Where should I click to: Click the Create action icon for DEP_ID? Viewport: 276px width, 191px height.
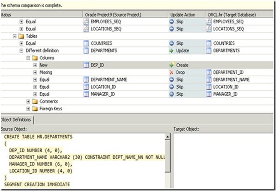(171, 65)
